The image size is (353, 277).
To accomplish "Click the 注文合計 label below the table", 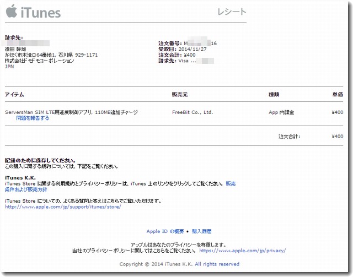I will [x=289, y=136].
